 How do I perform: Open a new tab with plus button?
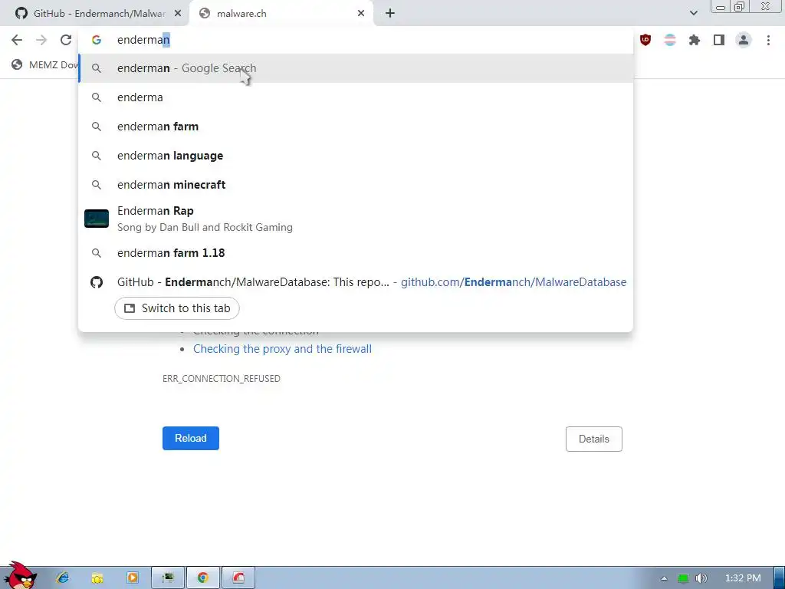(x=390, y=14)
